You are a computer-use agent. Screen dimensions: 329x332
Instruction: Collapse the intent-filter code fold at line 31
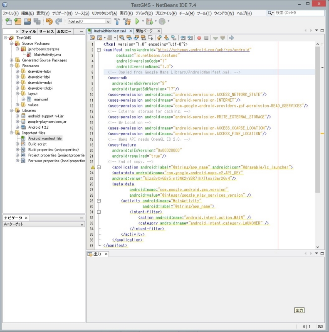99,212
